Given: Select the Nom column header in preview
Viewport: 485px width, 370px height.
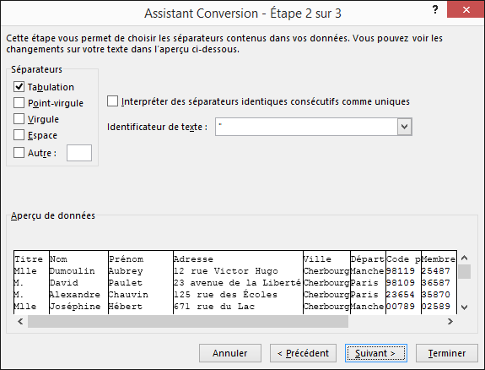Looking at the screenshot, I should click(x=58, y=259).
